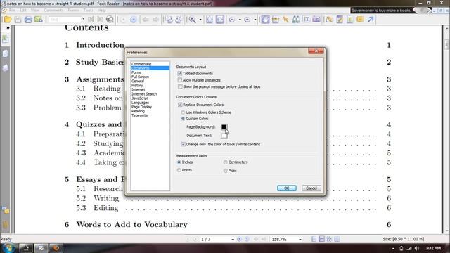This screenshot has height=253, width=450.
Task: Click Cancel in Preferences dialog
Action: (311, 188)
